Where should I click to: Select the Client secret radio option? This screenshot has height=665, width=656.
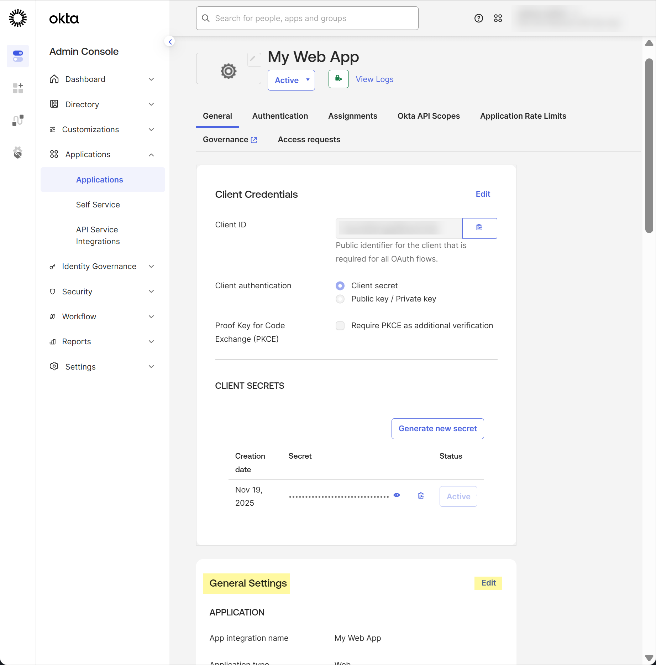340,286
